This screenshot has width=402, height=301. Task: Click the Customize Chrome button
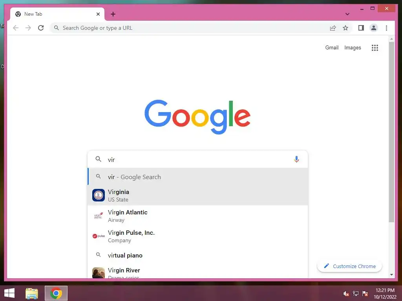(x=350, y=266)
